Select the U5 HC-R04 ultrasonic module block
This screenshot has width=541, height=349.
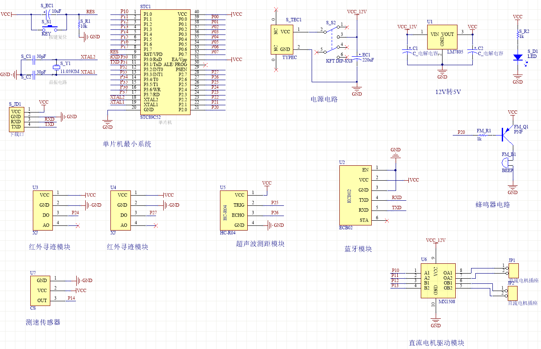[x=234, y=210]
